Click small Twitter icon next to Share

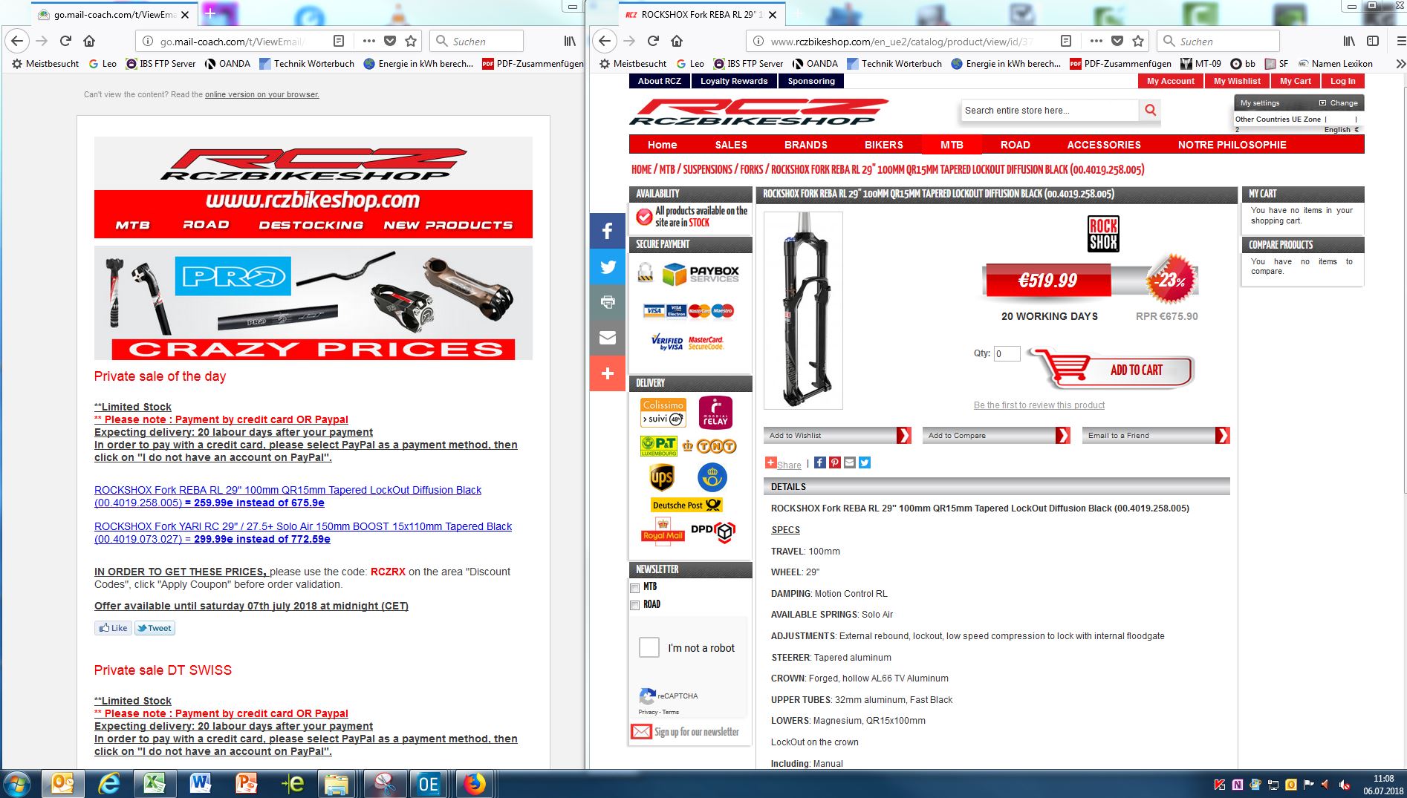click(x=865, y=462)
